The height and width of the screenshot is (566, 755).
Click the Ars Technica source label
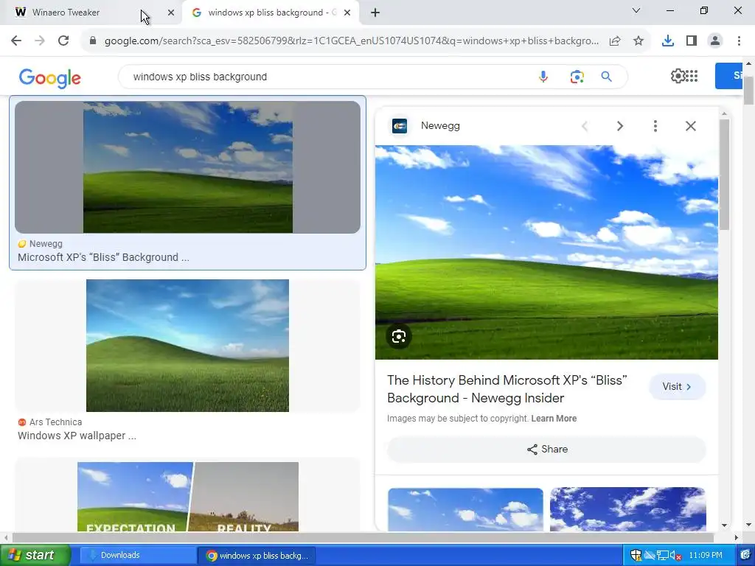55,422
